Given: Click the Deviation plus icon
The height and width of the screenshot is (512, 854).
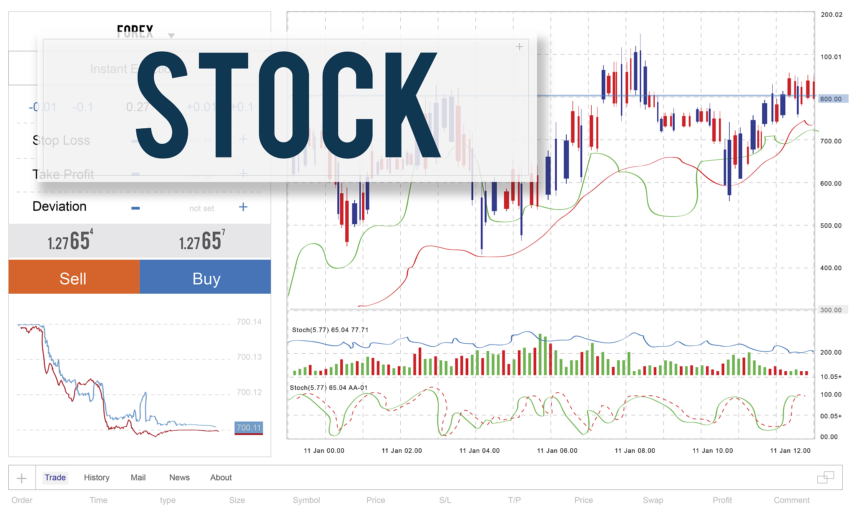Looking at the screenshot, I should click(x=243, y=207).
